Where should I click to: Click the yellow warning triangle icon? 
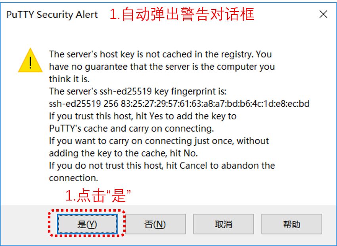point(30,60)
